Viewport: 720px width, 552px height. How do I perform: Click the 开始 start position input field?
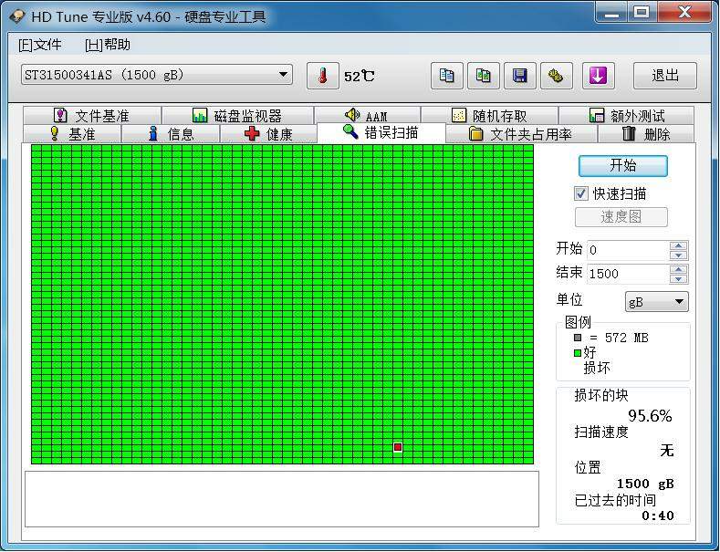628,250
